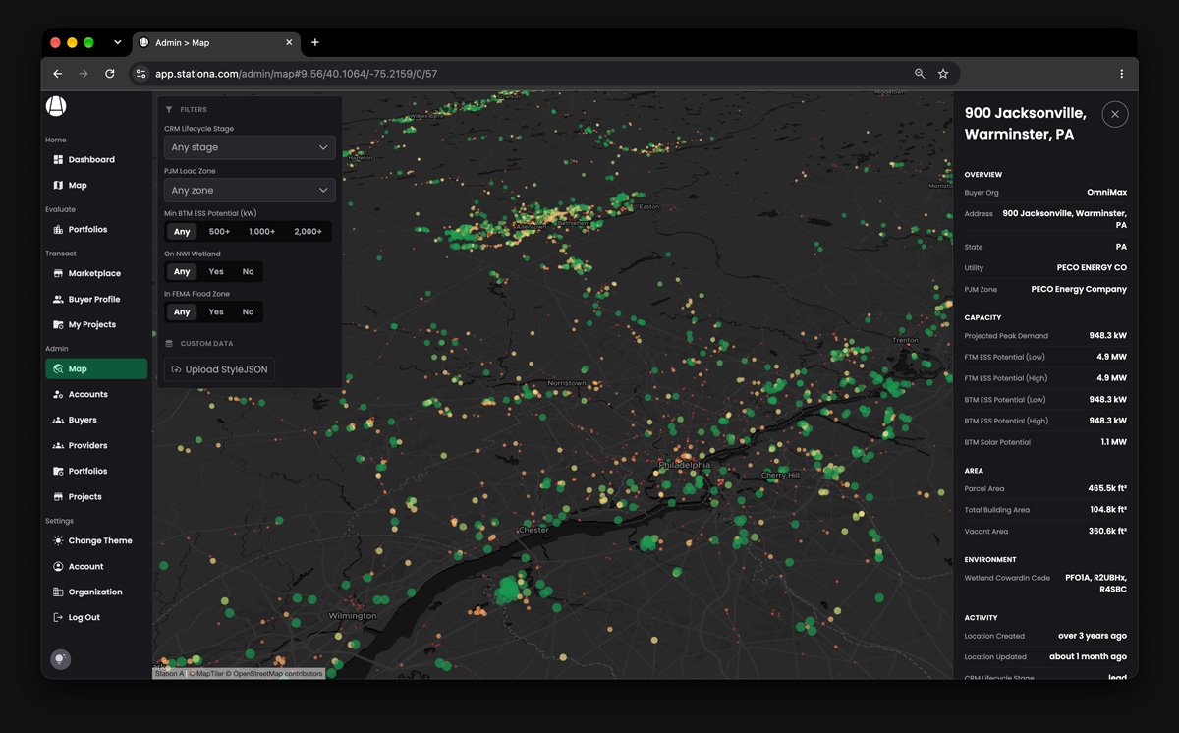This screenshot has height=733, width=1179.
Task: Select Yes for In FEMA Flood Zone
Action: pyautogui.click(x=216, y=311)
